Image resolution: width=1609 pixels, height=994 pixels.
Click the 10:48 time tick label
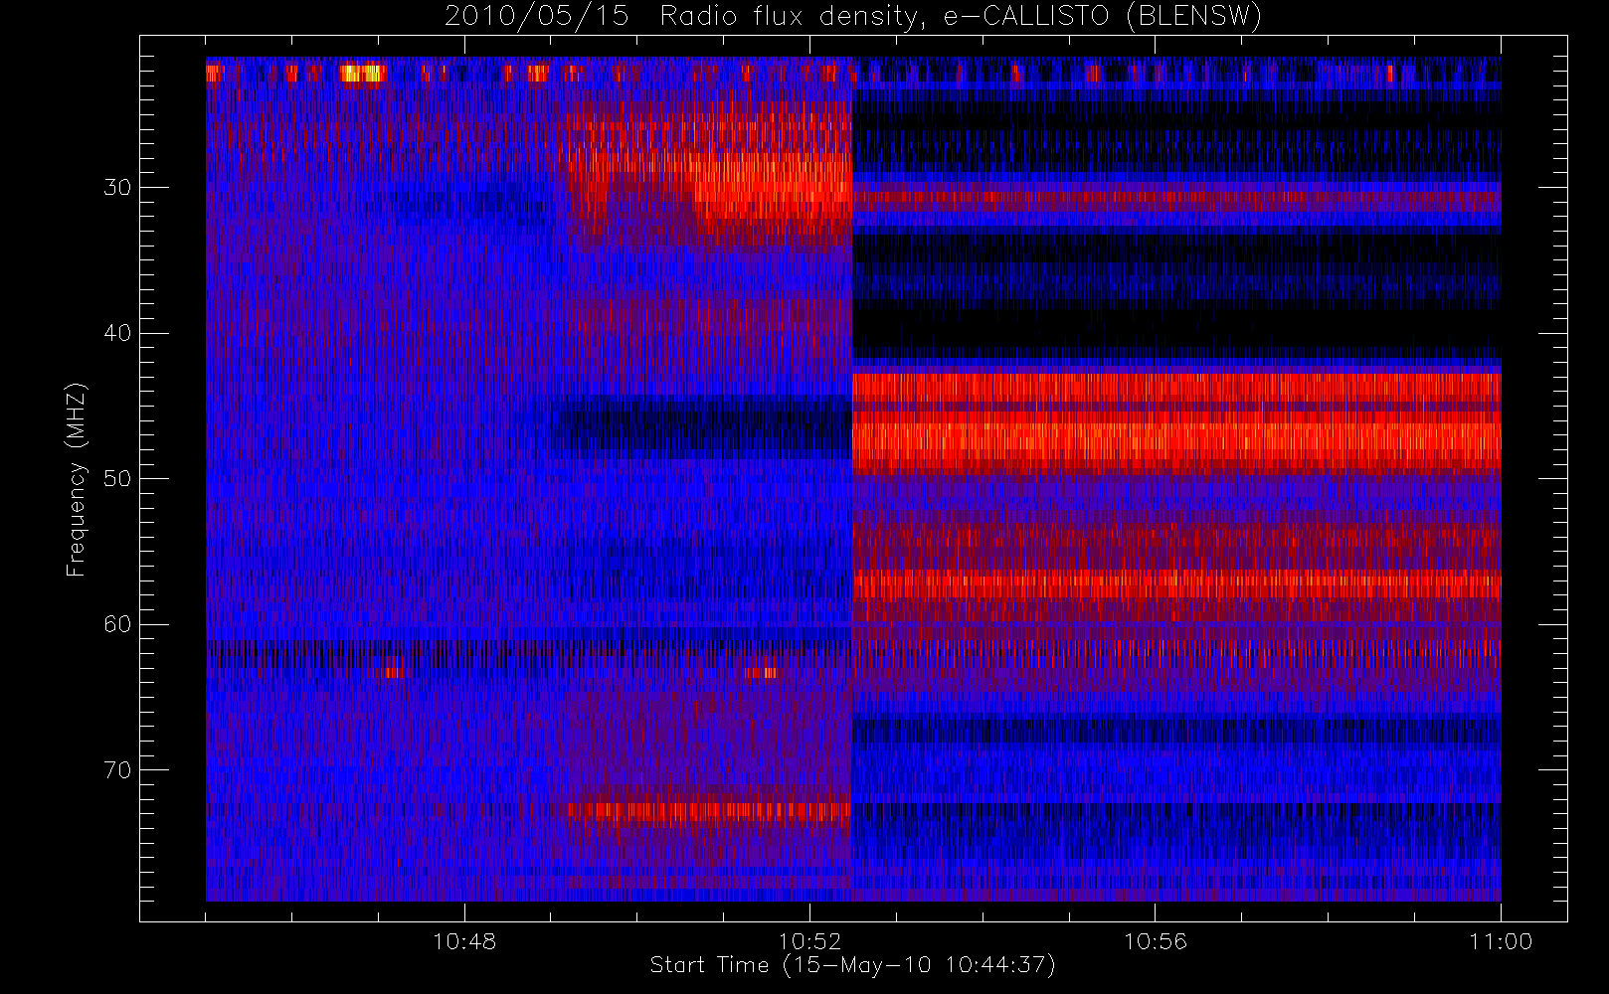pyautogui.click(x=464, y=941)
